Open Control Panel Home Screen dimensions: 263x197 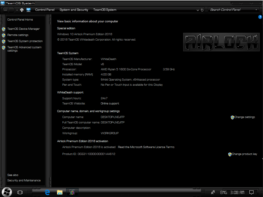[20, 19]
